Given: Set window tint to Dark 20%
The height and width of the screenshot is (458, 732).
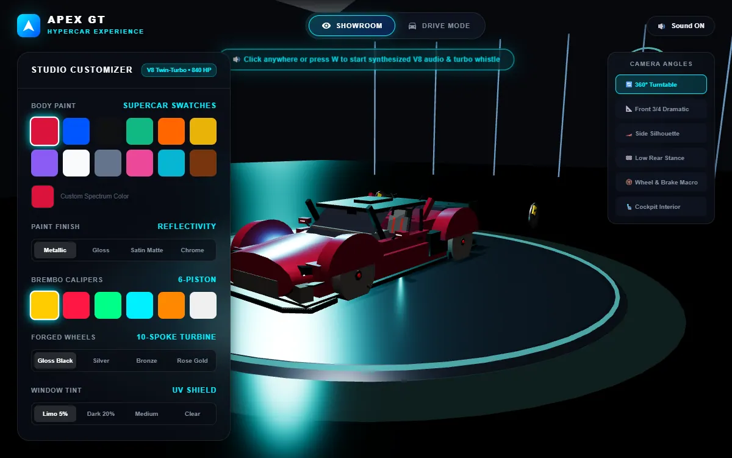Looking at the screenshot, I should coord(101,413).
